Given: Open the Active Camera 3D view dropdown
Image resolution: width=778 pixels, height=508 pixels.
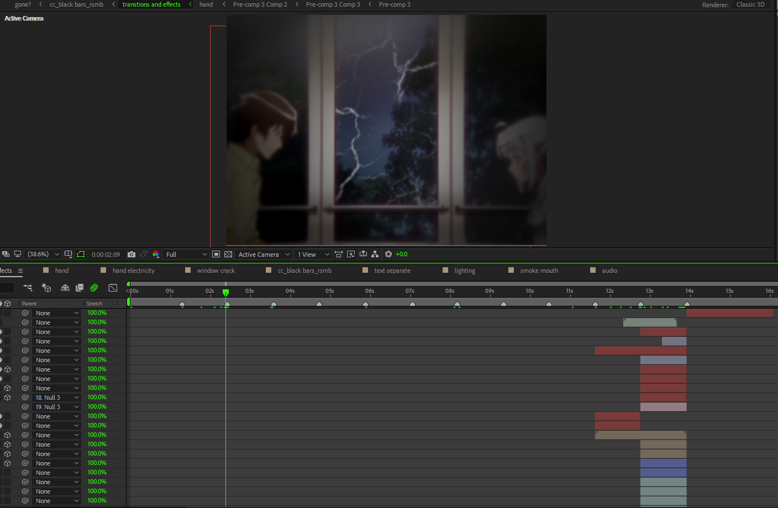Looking at the screenshot, I should point(264,255).
